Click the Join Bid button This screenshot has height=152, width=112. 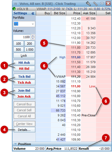pos(24,91)
